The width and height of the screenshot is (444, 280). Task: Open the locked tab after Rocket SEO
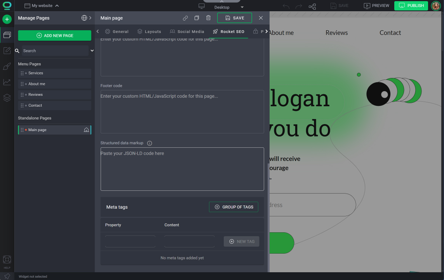pos(258,31)
